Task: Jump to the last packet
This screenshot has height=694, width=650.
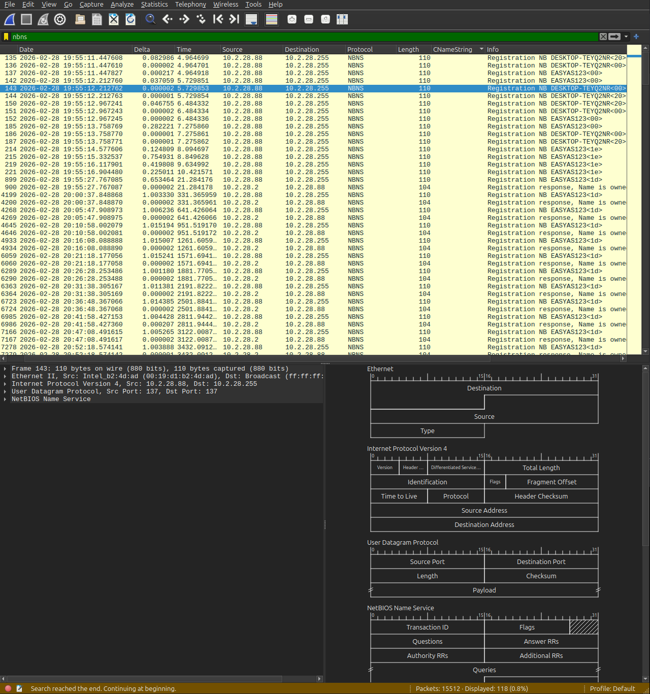Action: [x=234, y=19]
